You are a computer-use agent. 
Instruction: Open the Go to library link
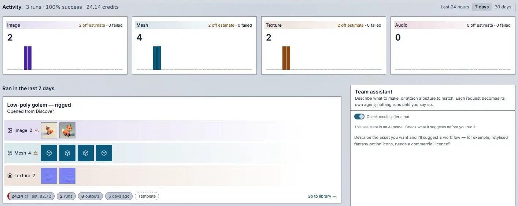[x=322, y=196]
